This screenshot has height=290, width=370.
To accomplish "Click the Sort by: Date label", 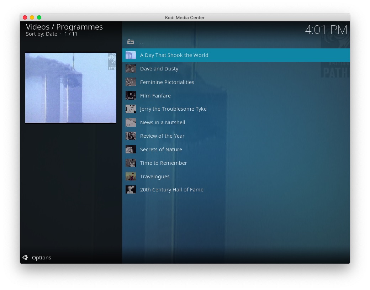I will [x=42, y=34].
